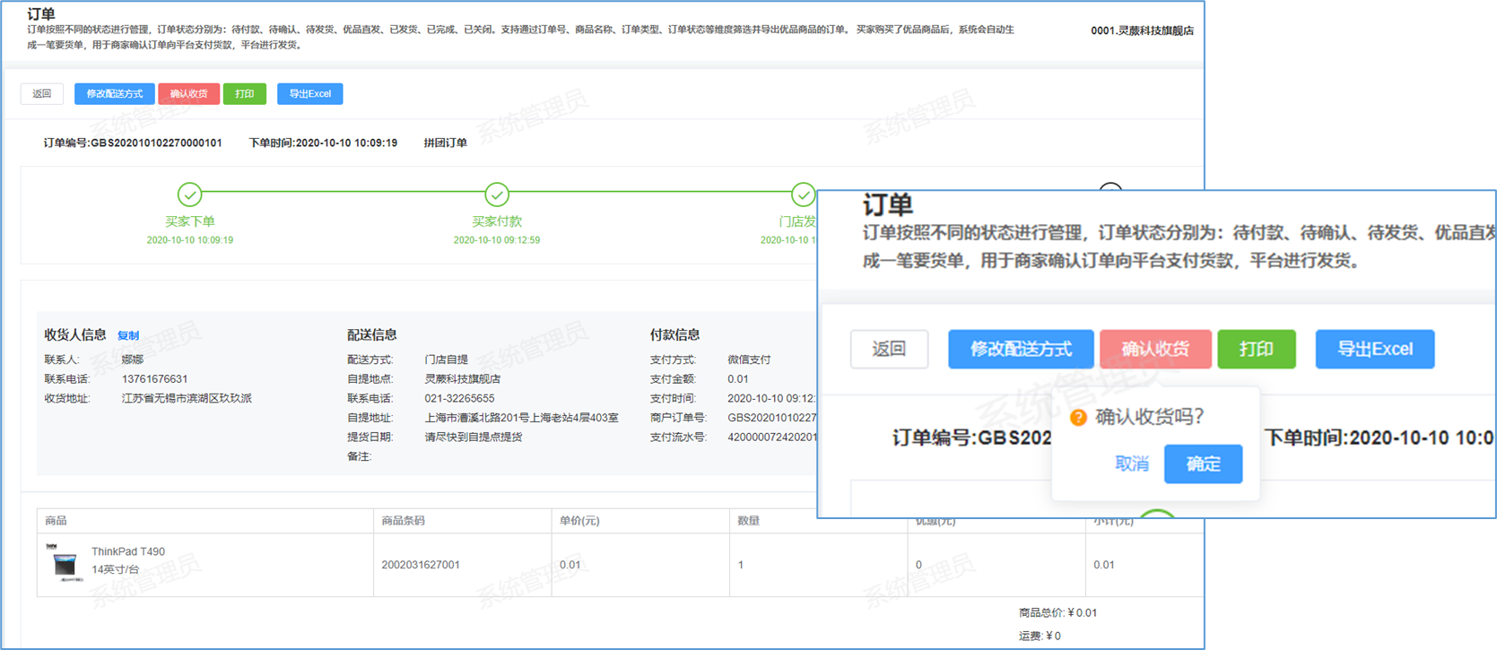This screenshot has height=650, width=1497.
Task: Click the 确认收货吗? popover message text
Action: (x=1149, y=417)
